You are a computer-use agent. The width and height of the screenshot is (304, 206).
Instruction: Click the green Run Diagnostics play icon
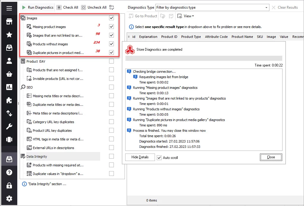click(x=24, y=7)
